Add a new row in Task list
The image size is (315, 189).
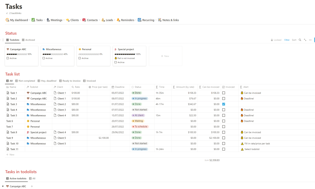10,155
